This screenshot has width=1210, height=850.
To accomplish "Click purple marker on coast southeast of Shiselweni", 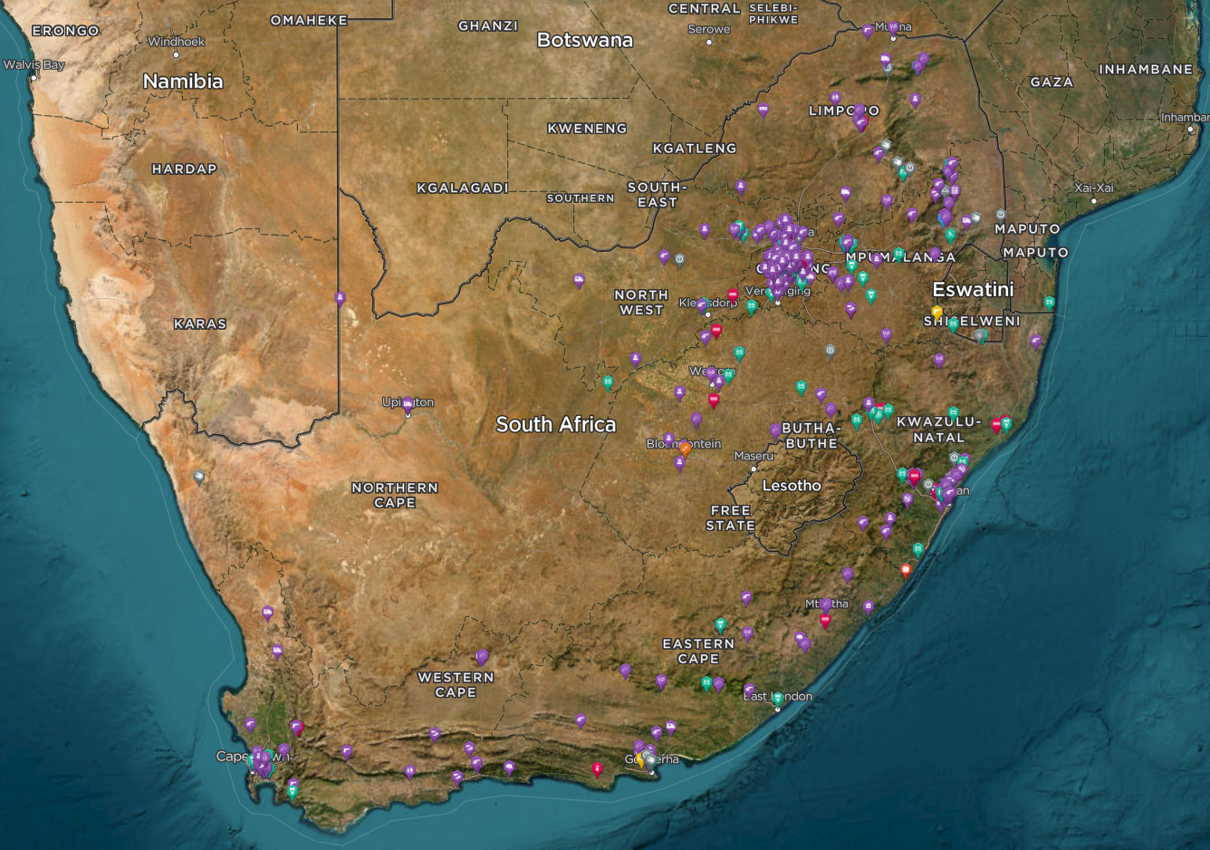I will (1036, 342).
